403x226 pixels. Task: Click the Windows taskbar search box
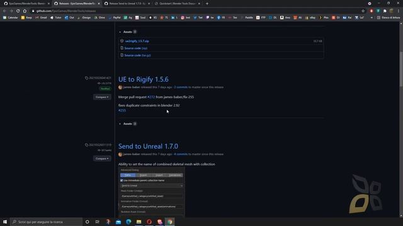click(x=46, y=222)
